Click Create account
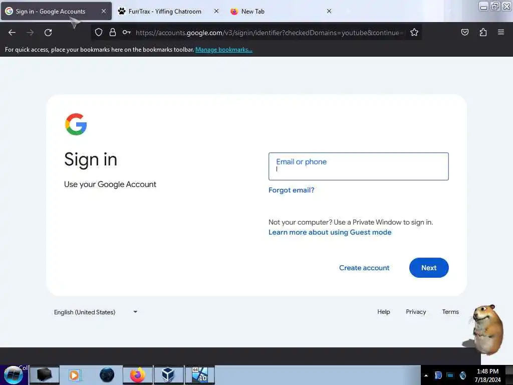The image size is (513, 385). (x=364, y=268)
